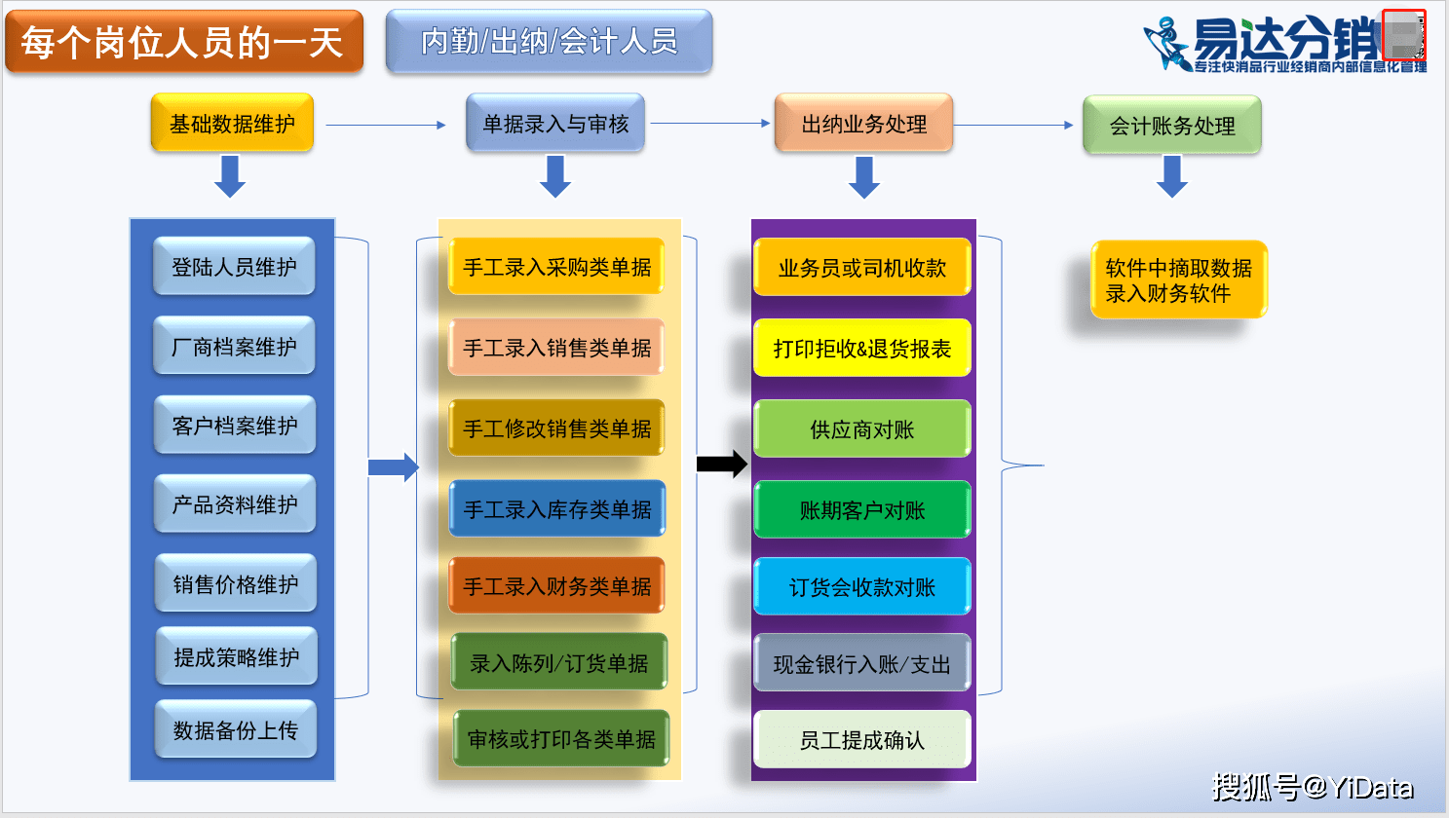The height and width of the screenshot is (818, 1449).
Task: Select the 出纳业务处理 stage box
Action: point(863,123)
